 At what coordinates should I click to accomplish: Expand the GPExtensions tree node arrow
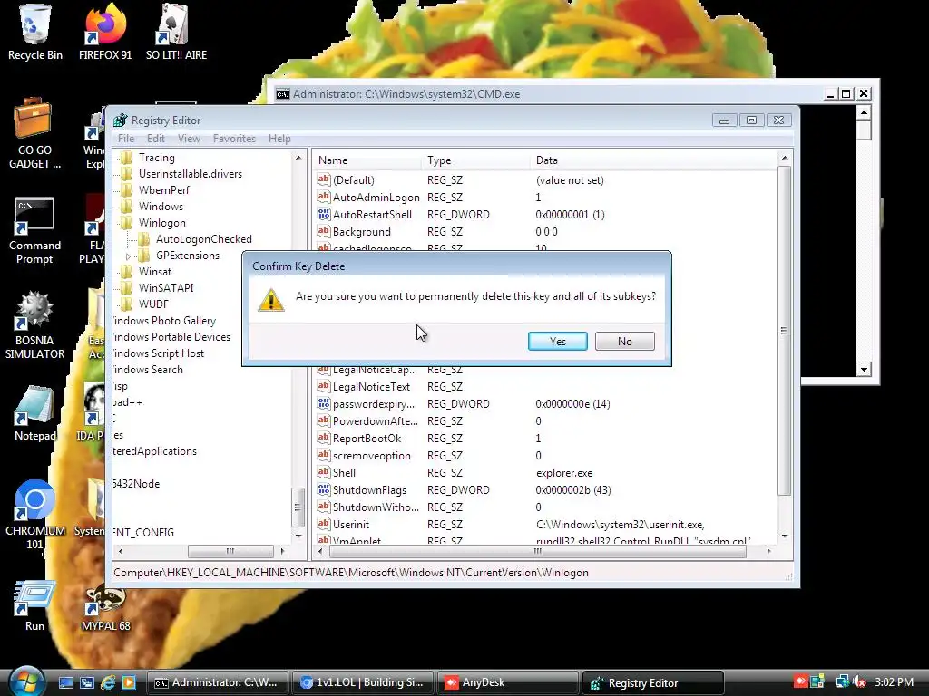128,256
